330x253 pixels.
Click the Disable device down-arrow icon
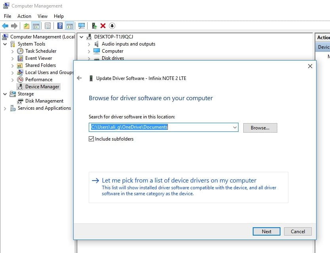112,26
